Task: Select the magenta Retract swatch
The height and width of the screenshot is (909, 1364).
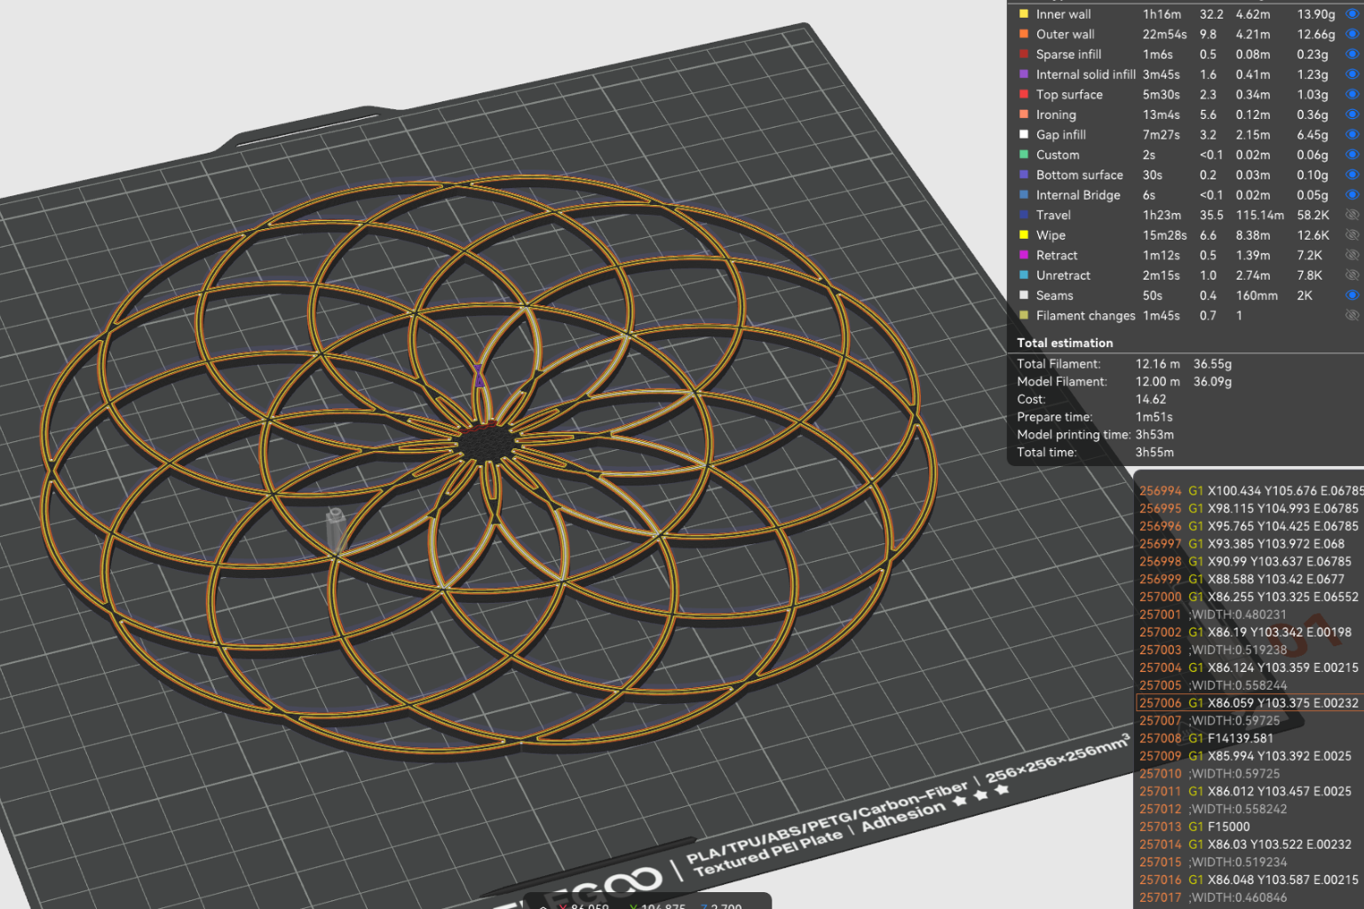Action: pyautogui.click(x=1024, y=255)
